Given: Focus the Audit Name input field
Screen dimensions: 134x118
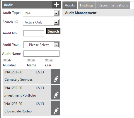Looking at the screenshot, I should pyautogui.click(x=41, y=53).
